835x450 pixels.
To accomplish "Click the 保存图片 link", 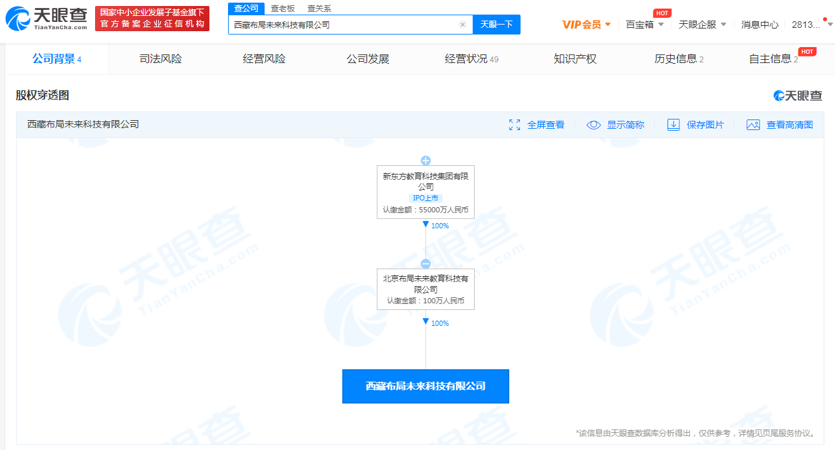I will [x=705, y=125].
